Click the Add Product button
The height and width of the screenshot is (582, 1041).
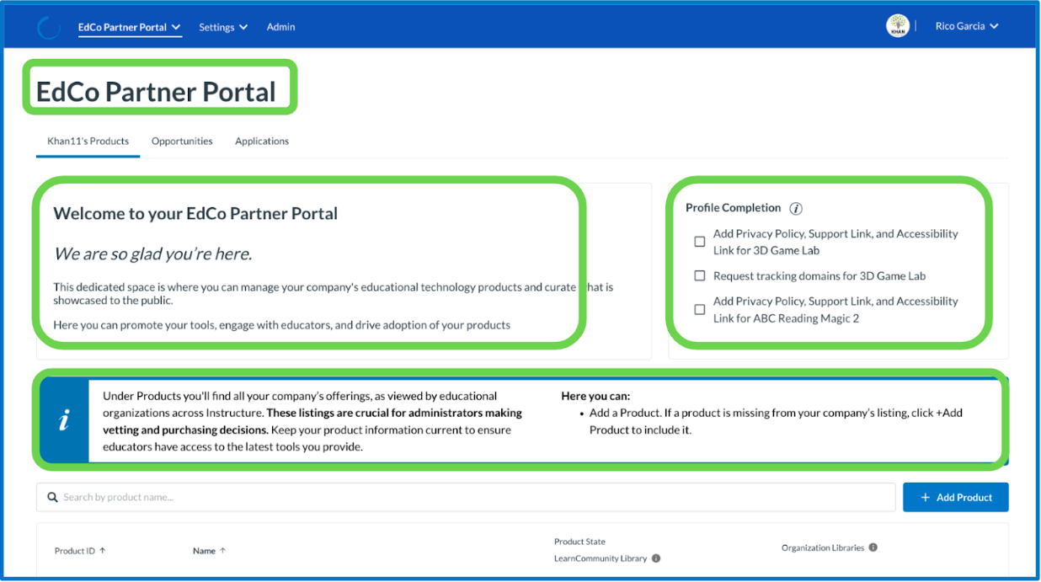coord(956,498)
